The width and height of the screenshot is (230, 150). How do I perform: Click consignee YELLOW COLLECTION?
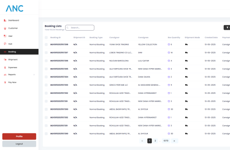point(147,45)
